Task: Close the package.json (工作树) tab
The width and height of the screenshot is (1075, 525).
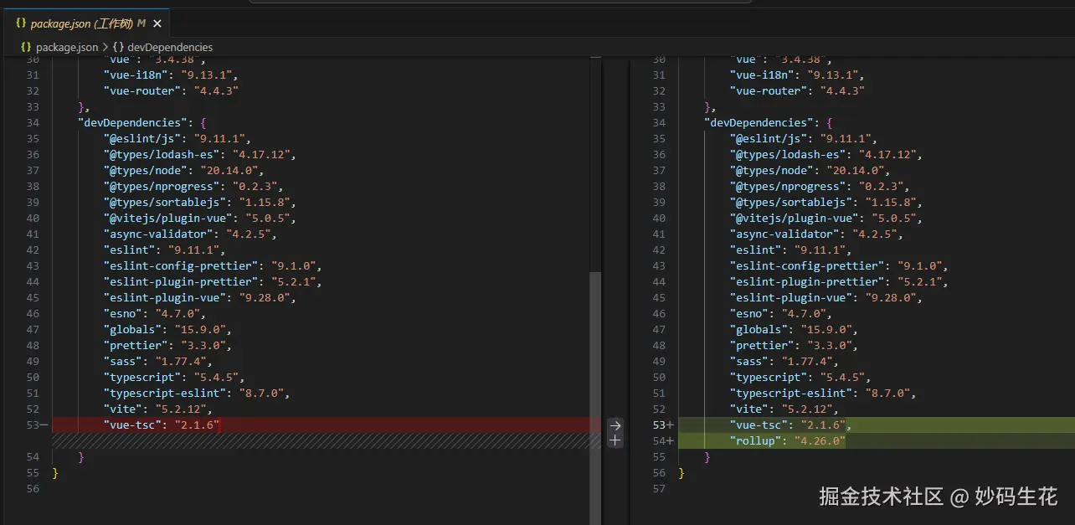Action: pyautogui.click(x=157, y=23)
